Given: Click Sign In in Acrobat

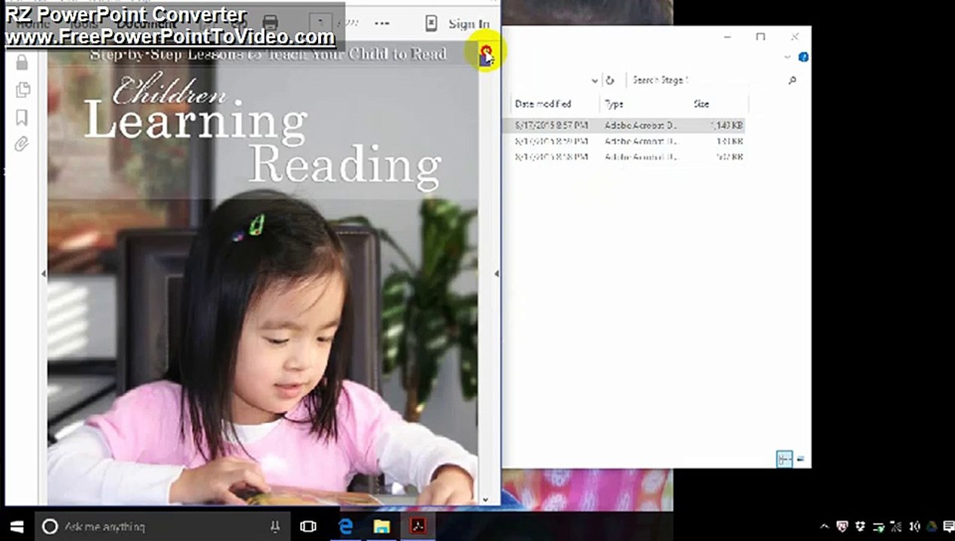Looking at the screenshot, I should click(x=468, y=24).
